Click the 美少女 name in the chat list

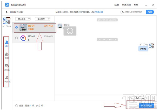(x=31, y=26)
